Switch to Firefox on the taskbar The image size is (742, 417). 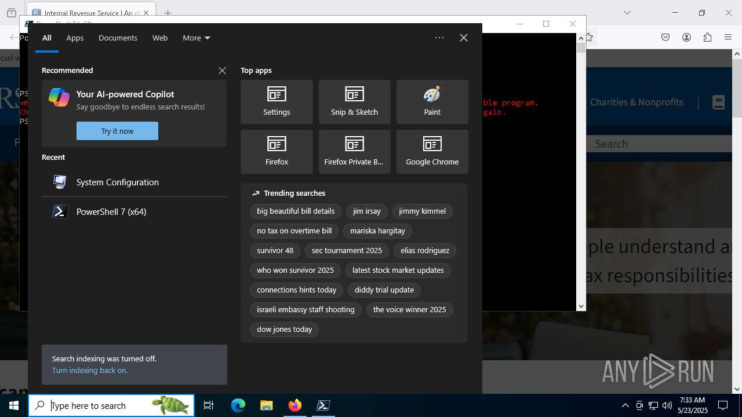tap(294, 405)
